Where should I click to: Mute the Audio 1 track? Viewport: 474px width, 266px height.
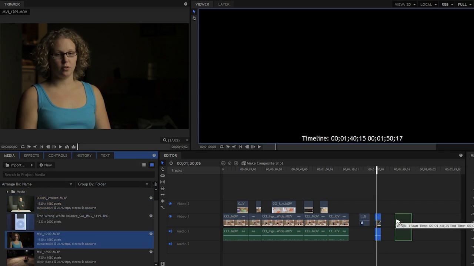tap(170, 231)
